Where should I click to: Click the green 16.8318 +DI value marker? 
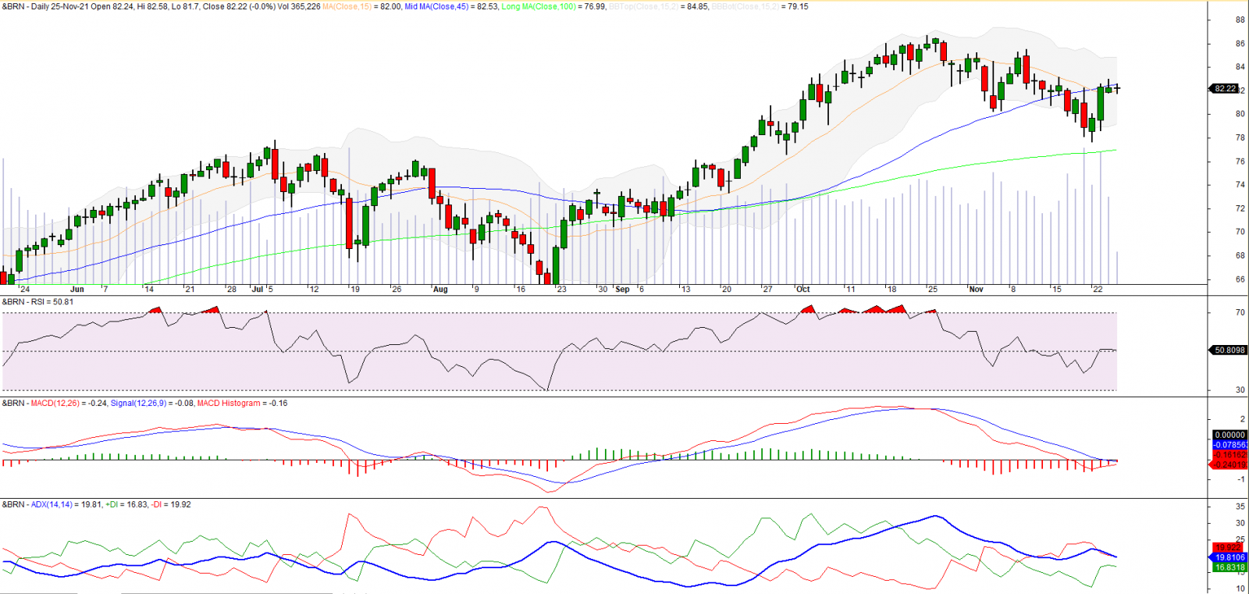pos(1229,567)
